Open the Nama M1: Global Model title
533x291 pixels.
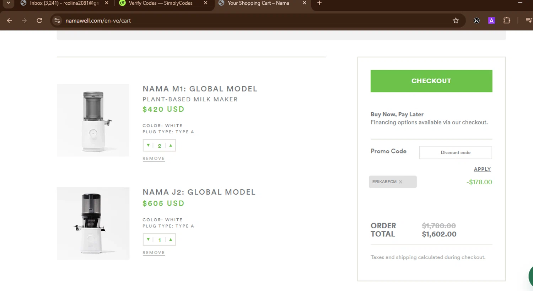tap(200, 89)
